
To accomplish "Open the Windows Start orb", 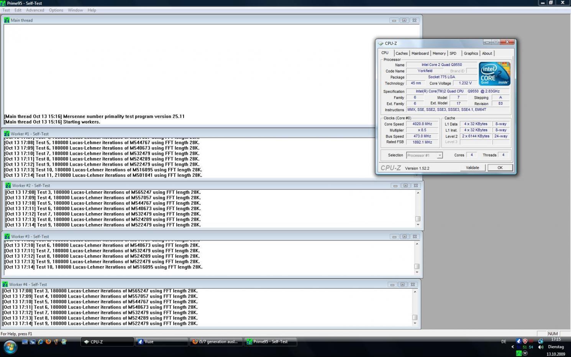I will click(10, 347).
